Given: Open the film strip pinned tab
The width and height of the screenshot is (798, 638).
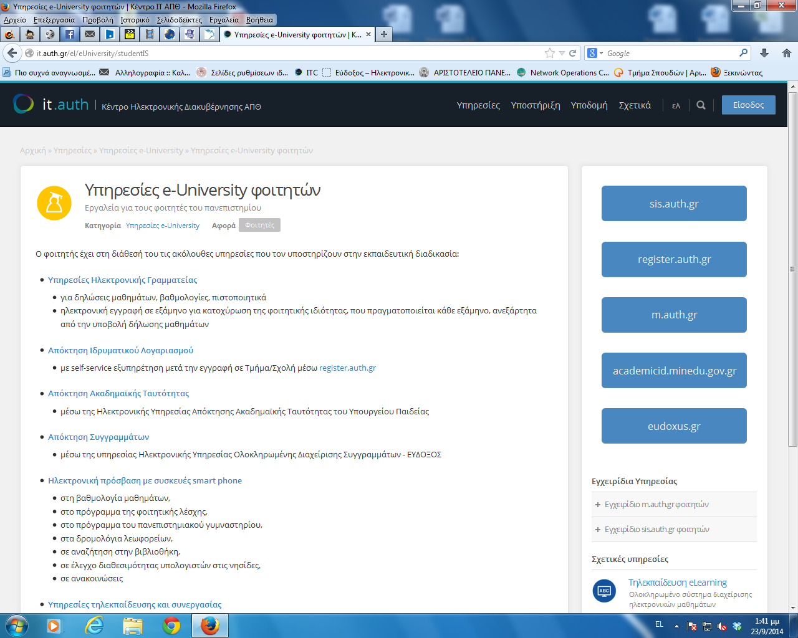Looking at the screenshot, I should click(149, 34).
